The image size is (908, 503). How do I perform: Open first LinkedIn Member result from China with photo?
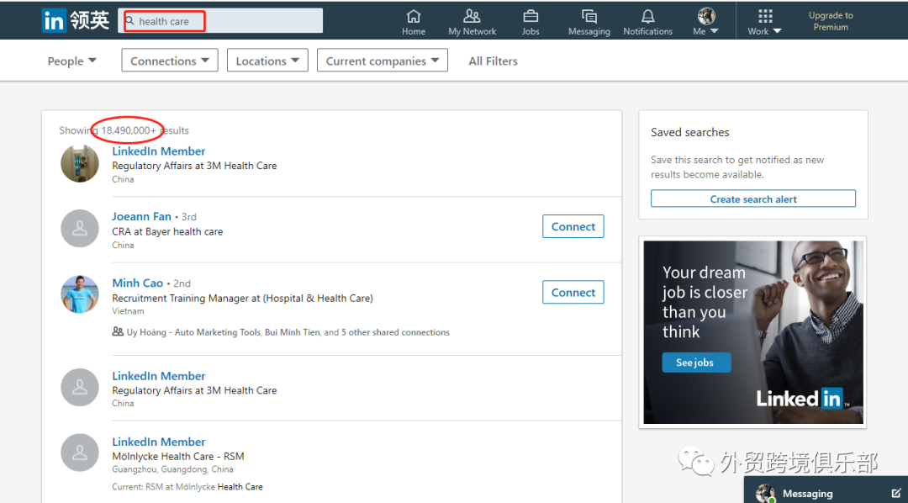click(x=159, y=151)
